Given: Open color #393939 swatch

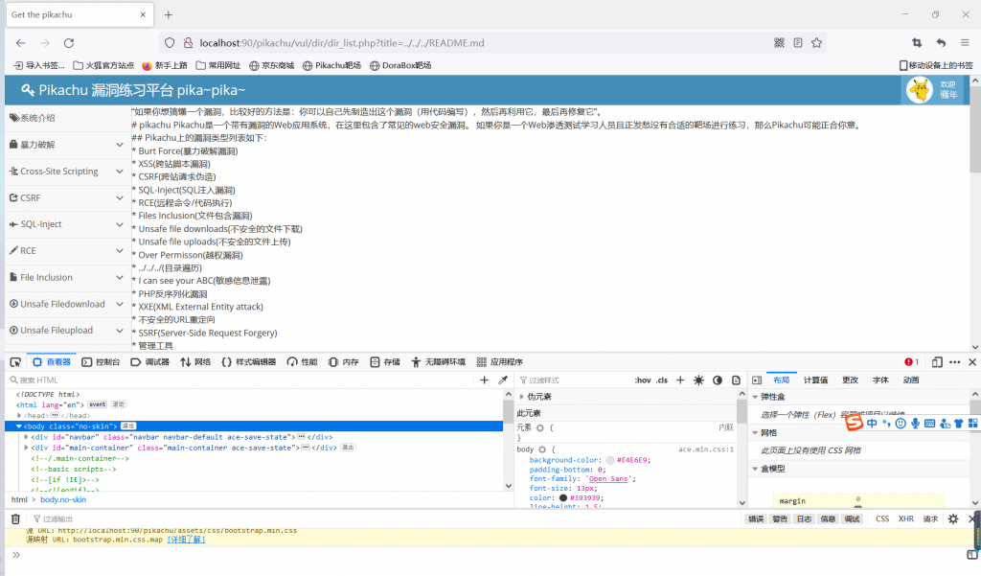Looking at the screenshot, I should click(563, 497).
